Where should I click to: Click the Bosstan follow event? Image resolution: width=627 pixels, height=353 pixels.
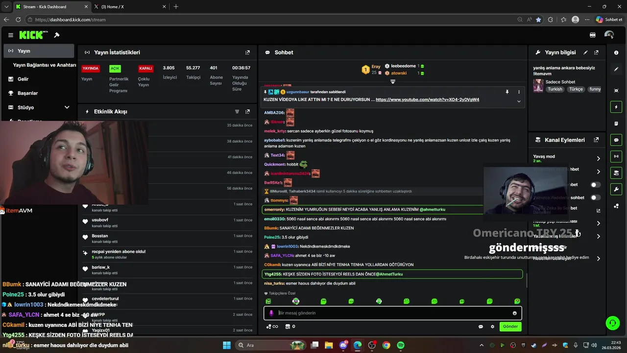[168, 238]
